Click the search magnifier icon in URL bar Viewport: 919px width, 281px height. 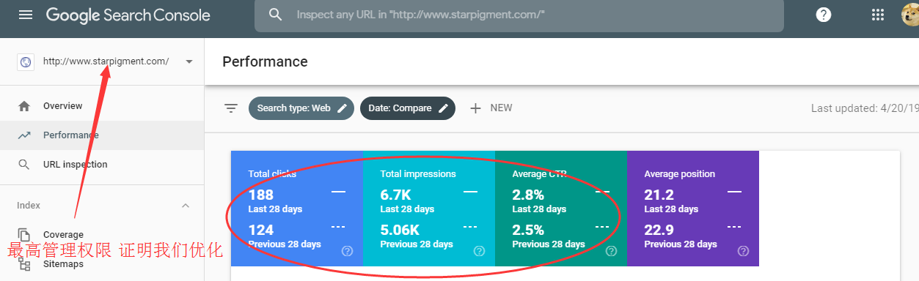(275, 15)
